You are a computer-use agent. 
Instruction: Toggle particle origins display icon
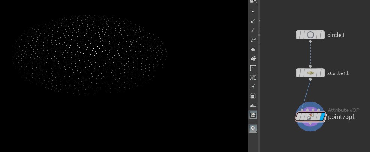pyautogui.click(x=253, y=87)
